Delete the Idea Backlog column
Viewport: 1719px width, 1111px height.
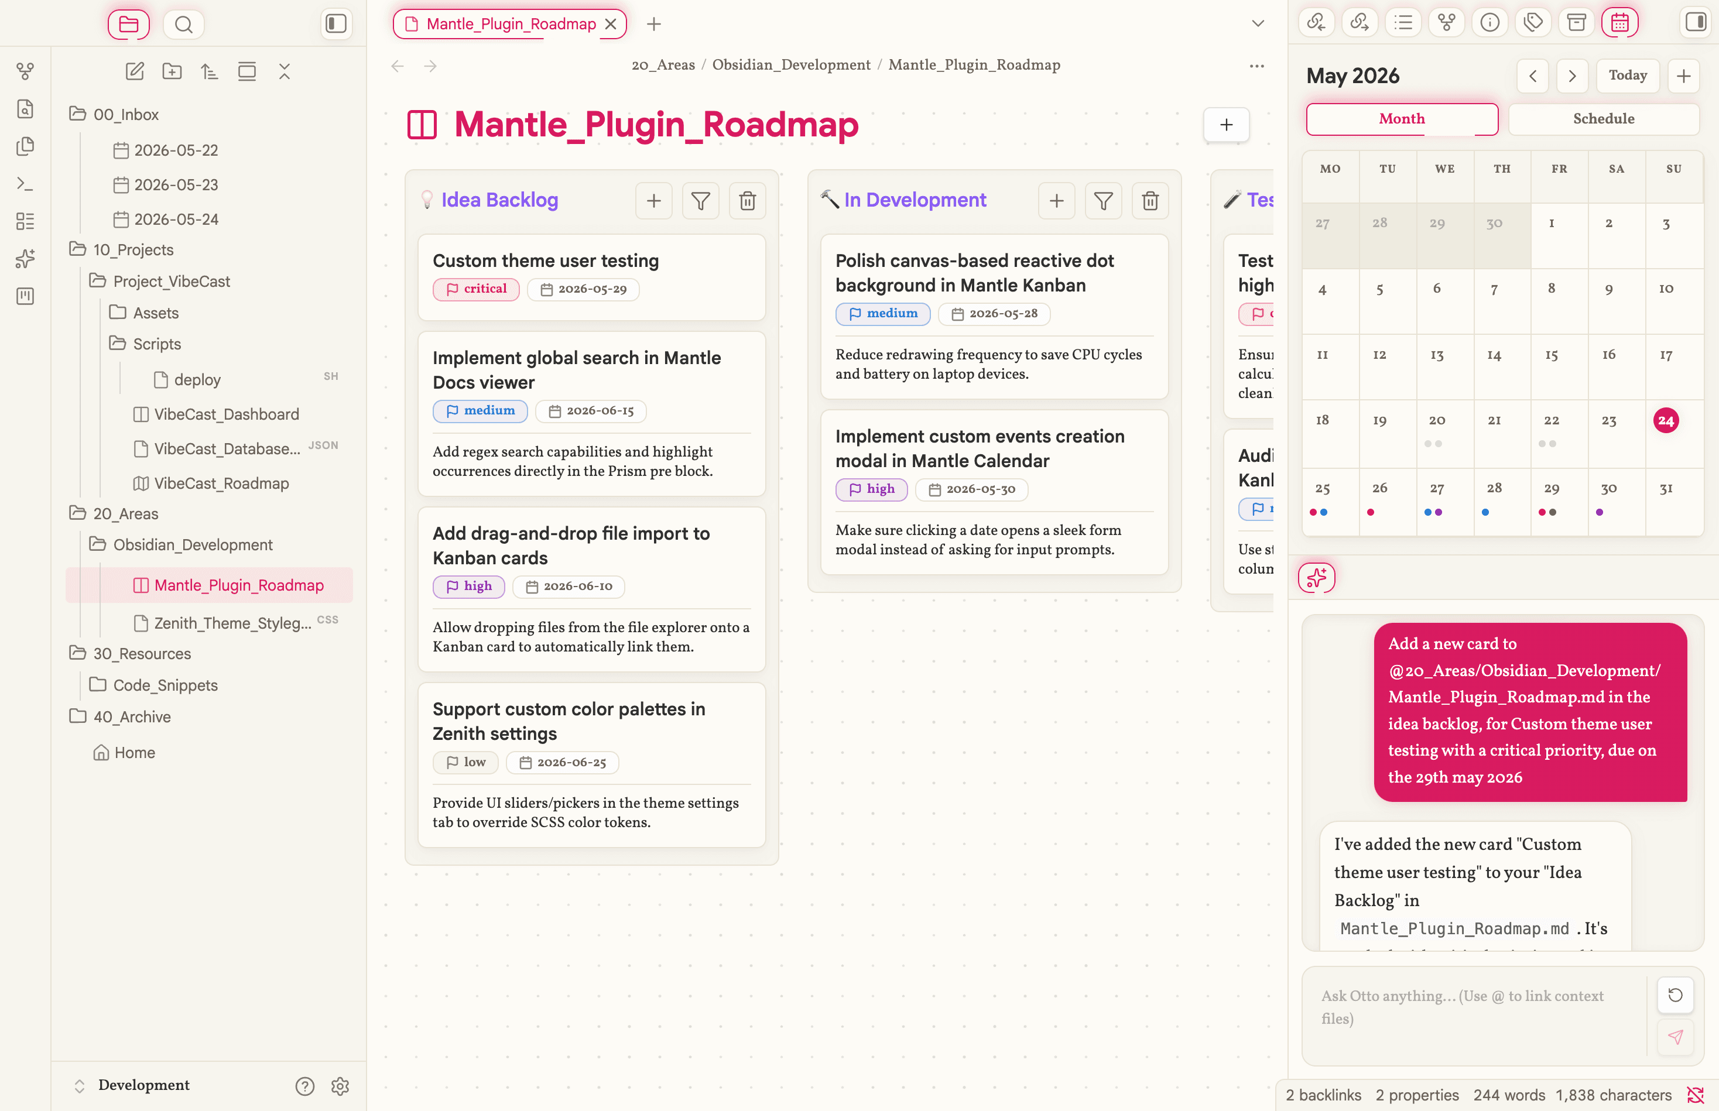(x=747, y=201)
